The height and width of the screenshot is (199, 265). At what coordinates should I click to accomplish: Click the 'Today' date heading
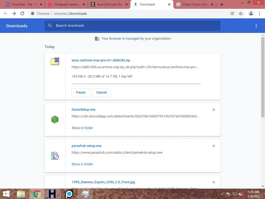[x=49, y=47]
